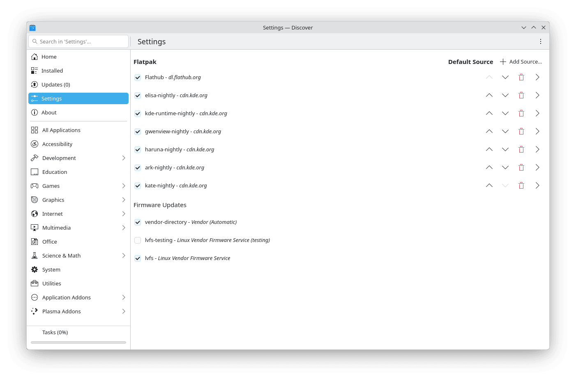
Task: Select the Settings sidebar entry
Action: pyautogui.click(x=78, y=98)
